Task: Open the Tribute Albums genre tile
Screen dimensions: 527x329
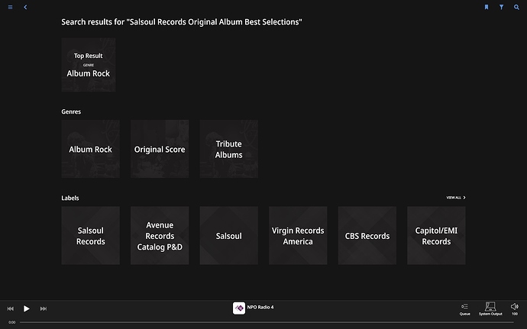Action: point(229,149)
